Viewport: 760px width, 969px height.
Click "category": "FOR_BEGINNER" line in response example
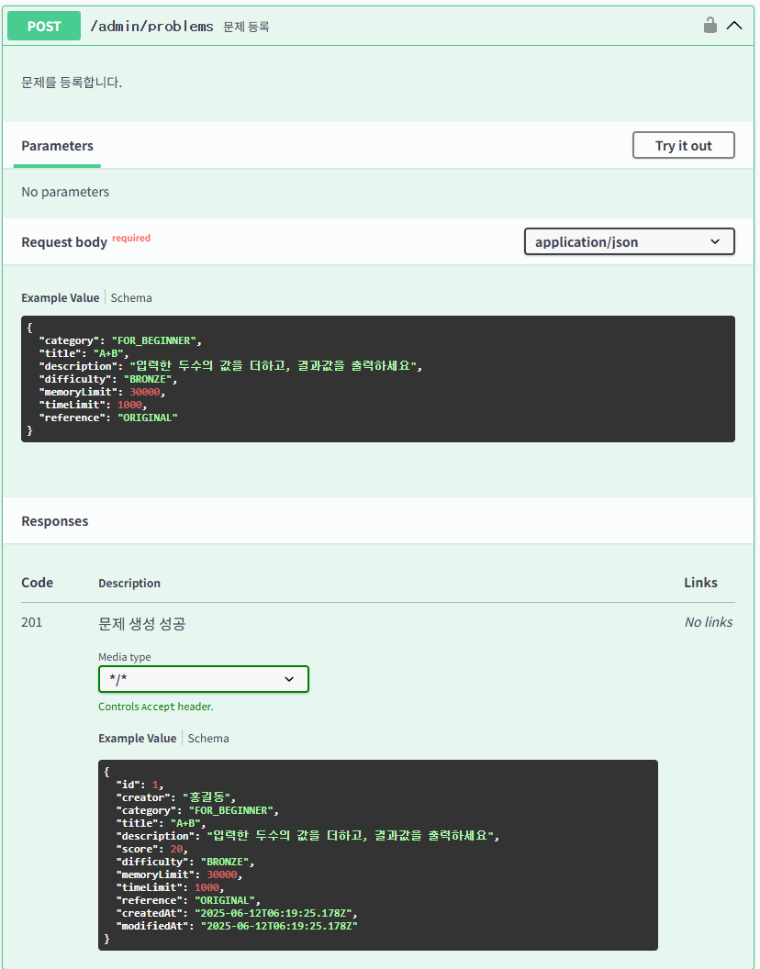tap(198, 810)
